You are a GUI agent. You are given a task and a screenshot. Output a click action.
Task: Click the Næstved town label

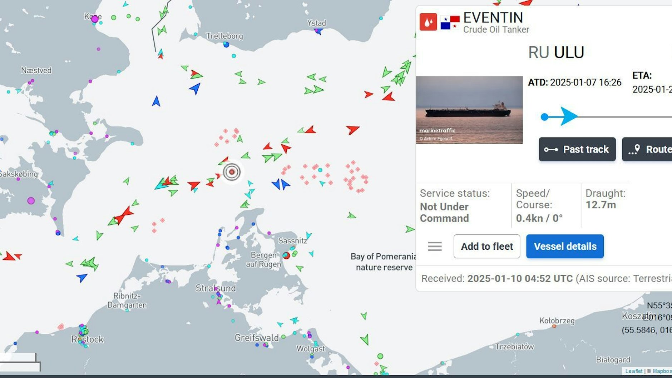point(36,70)
